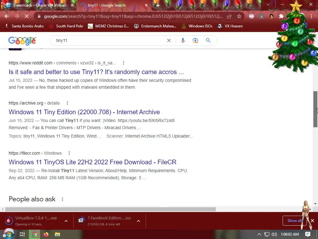Click the address bar URL
Viewport: 318px width, 239px height.
click(133, 16)
